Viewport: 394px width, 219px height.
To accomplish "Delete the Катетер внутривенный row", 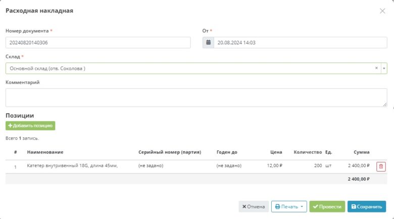I will click(x=381, y=167).
